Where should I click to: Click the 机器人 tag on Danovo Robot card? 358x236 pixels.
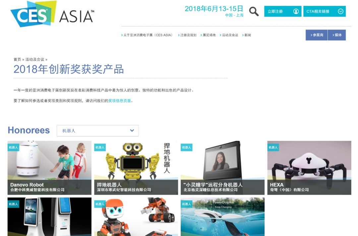tap(13, 147)
